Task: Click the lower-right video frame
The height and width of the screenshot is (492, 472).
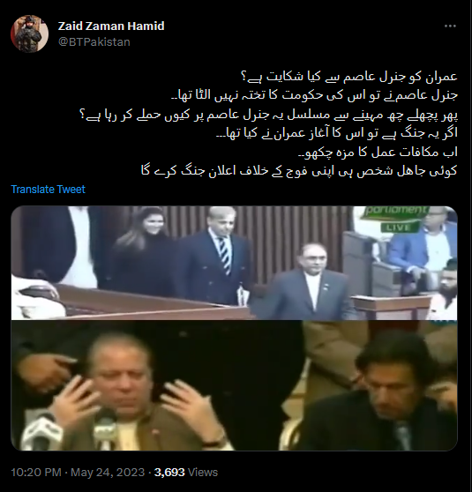Action: [x=380, y=385]
